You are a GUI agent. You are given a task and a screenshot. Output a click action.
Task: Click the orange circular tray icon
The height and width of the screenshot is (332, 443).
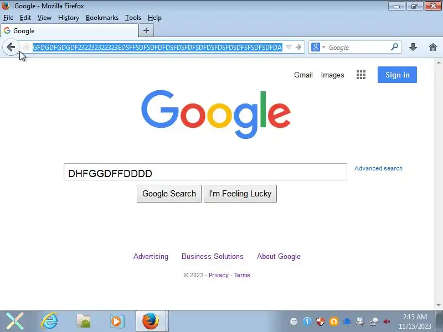(x=334, y=321)
